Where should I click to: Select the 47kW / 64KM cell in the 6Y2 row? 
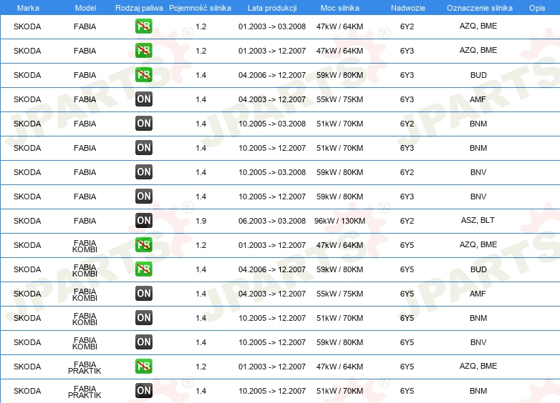pos(339,26)
